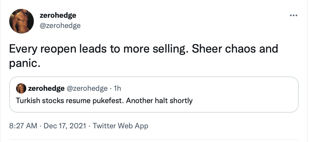The height and width of the screenshot is (142, 310).
Task: Click the 'Sheer chaos and' phrase in the tweet
Action: (235, 49)
